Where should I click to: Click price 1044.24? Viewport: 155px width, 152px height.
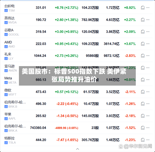pyautogui.click(x=40, y=56)
